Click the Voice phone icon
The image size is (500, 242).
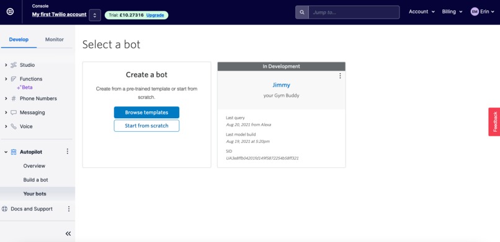[14, 126]
